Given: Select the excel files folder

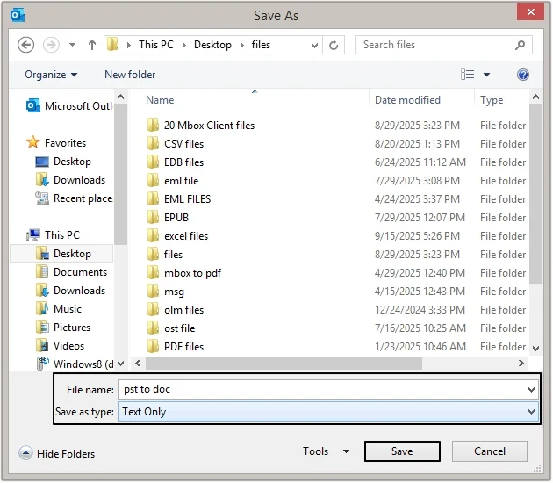Looking at the screenshot, I should click(x=177, y=235).
